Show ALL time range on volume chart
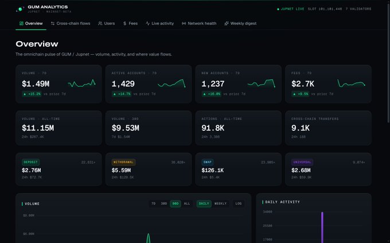 pyautogui.click(x=187, y=204)
